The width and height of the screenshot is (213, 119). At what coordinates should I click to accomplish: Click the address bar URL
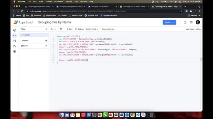point(78,11)
